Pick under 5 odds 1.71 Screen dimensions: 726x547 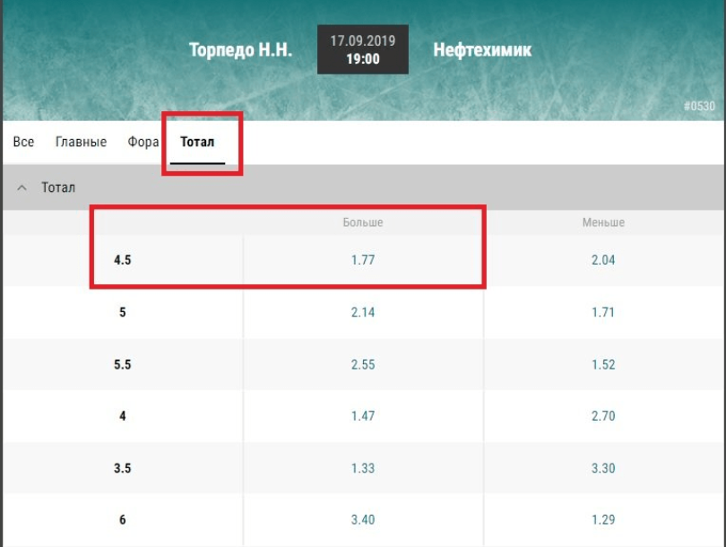603,312
